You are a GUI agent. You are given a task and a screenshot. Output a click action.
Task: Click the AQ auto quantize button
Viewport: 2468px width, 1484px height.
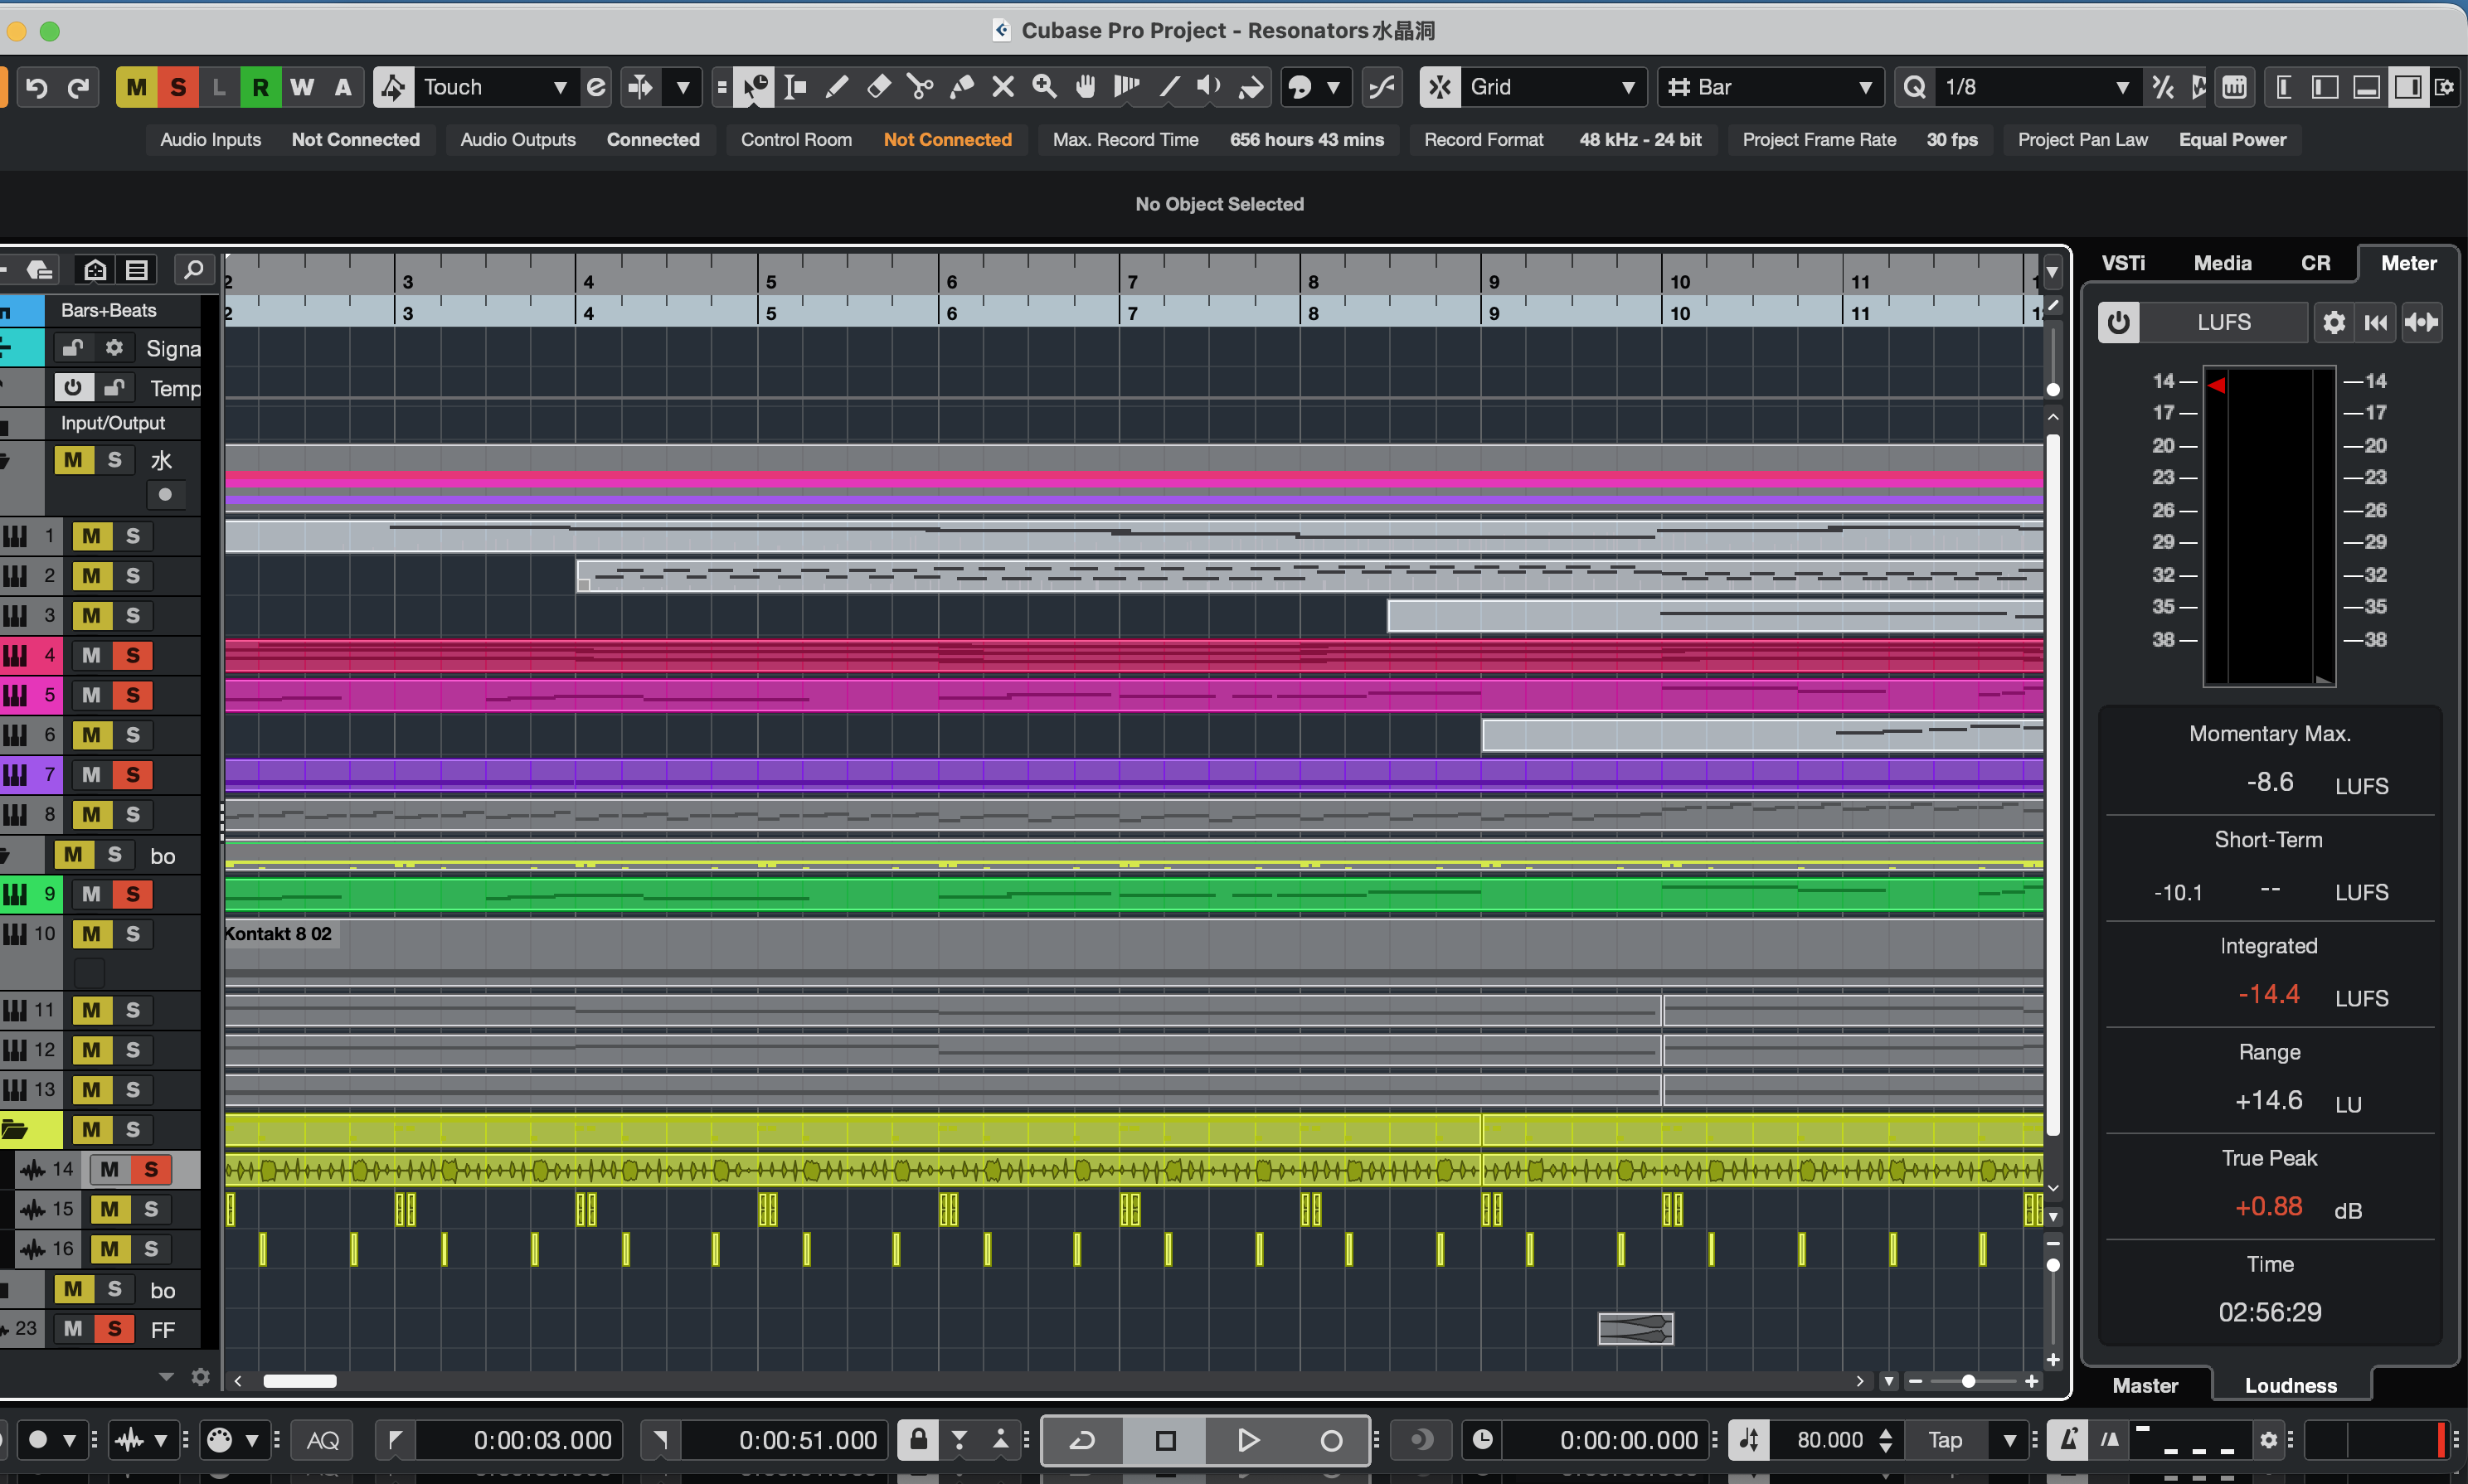coord(322,1440)
